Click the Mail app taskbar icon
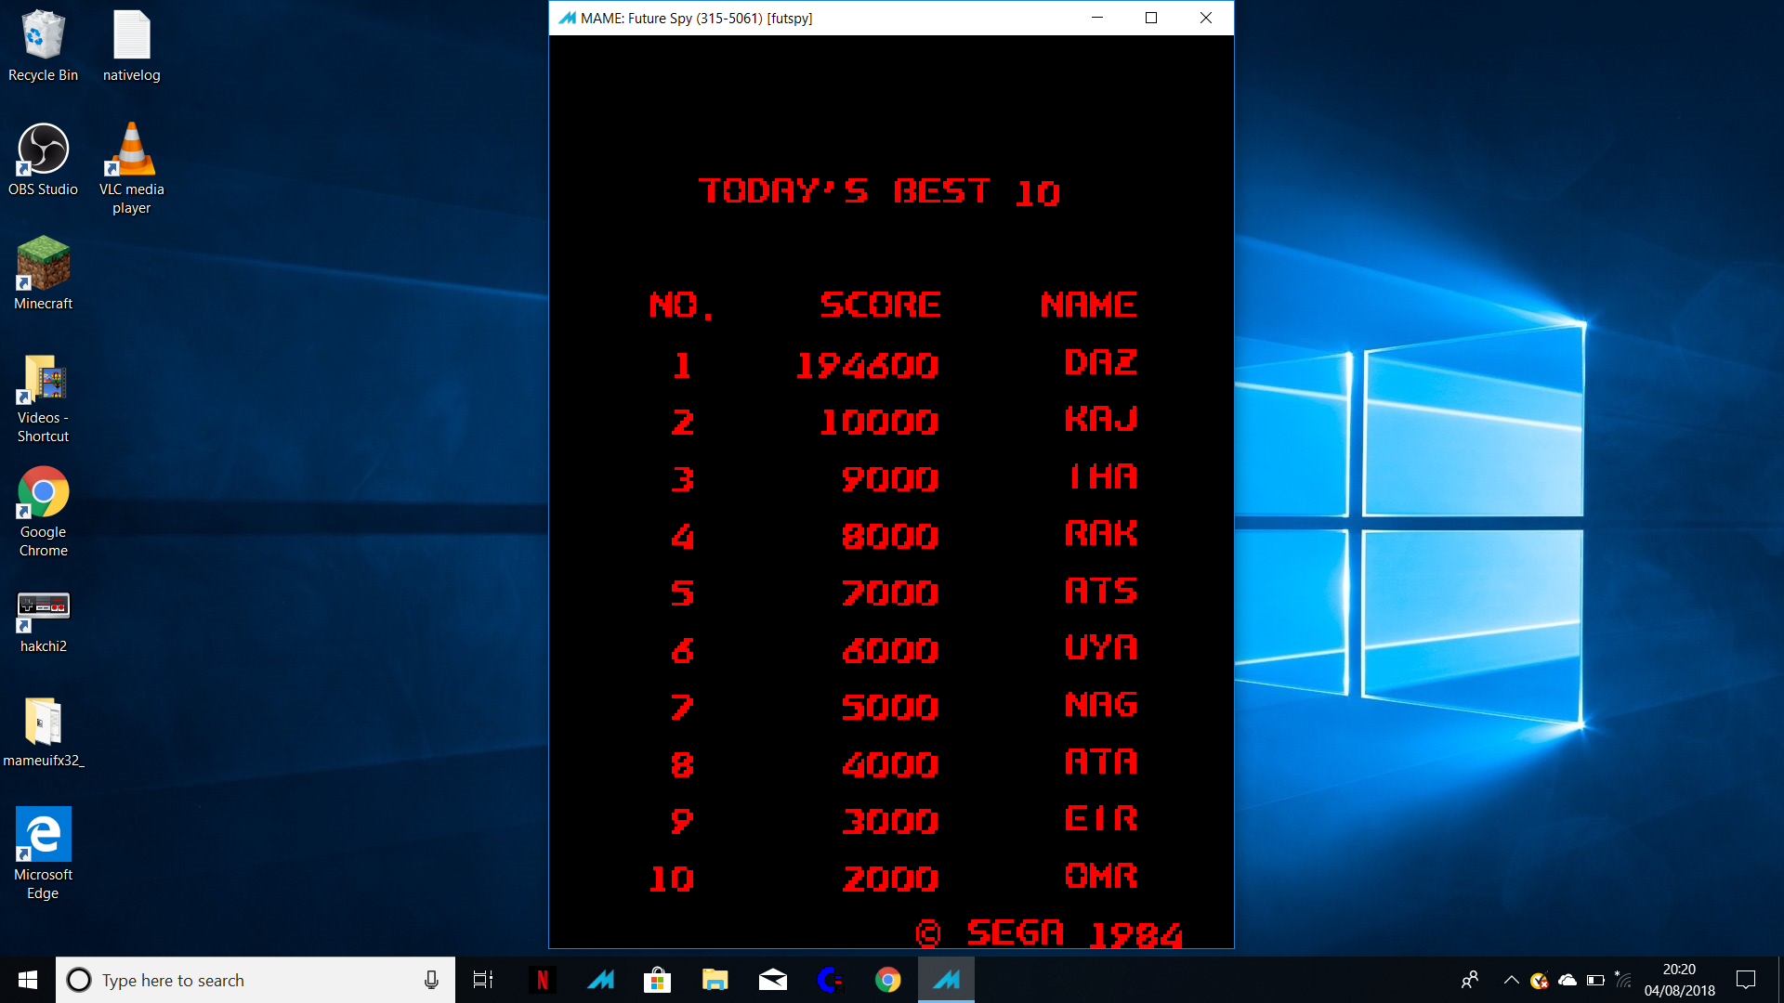 pos(772,980)
